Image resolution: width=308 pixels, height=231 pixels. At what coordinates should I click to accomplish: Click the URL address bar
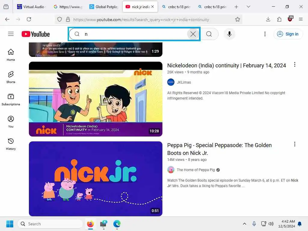[141, 20]
